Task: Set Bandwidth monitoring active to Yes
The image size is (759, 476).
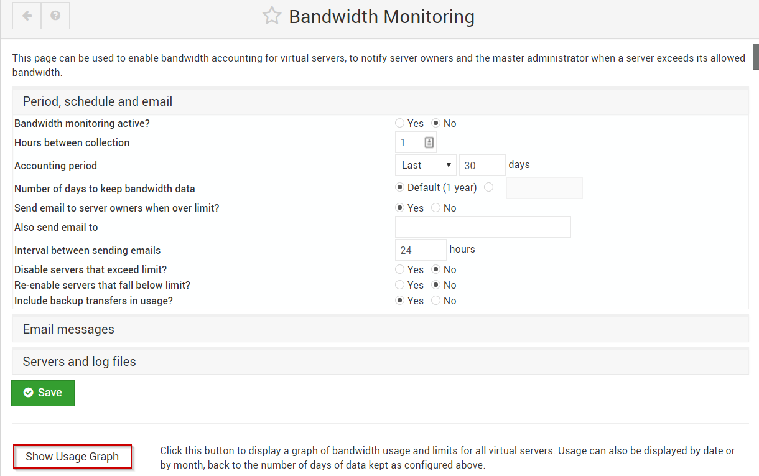Action: click(400, 123)
